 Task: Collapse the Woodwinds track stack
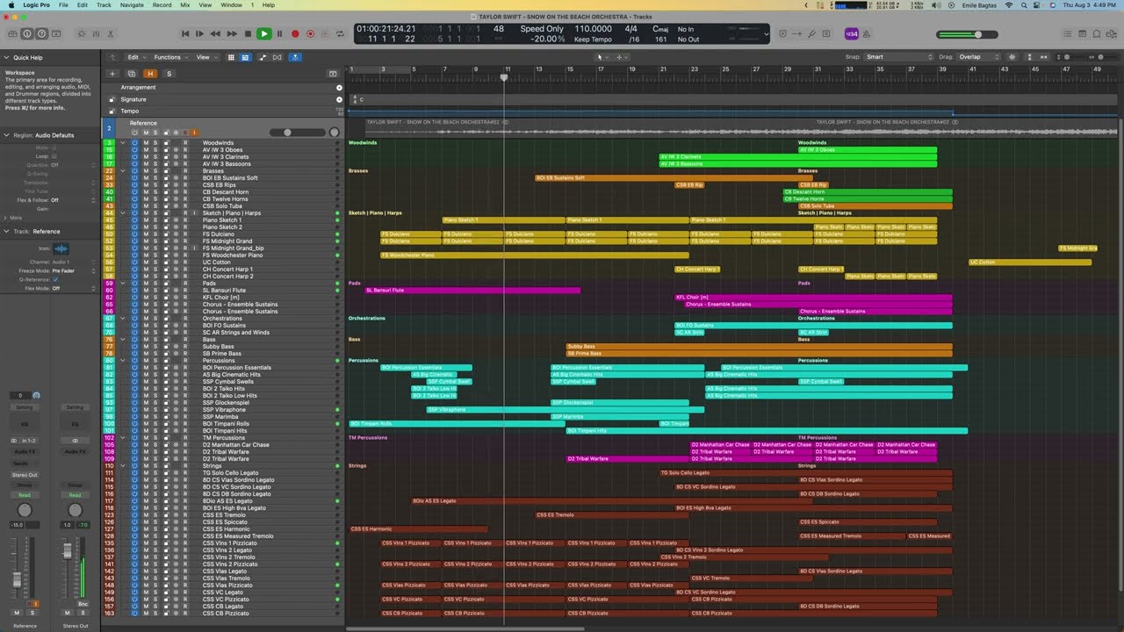pyautogui.click(x=123, y=143)
